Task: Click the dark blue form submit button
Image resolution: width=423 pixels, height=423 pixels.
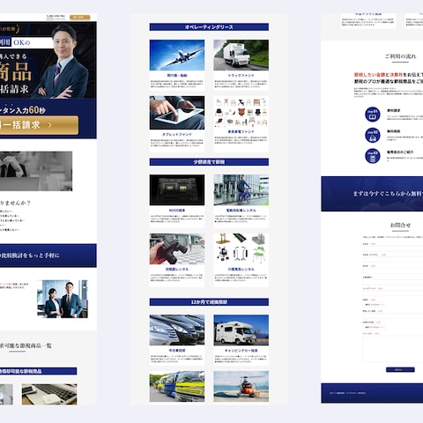Action: (400, 369)
